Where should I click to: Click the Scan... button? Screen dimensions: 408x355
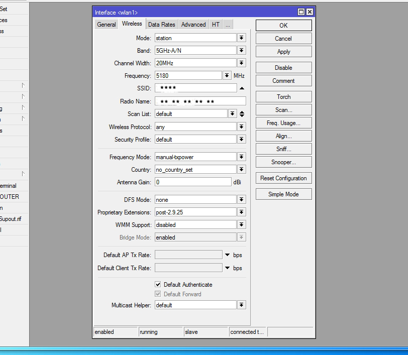pos(283,110)
